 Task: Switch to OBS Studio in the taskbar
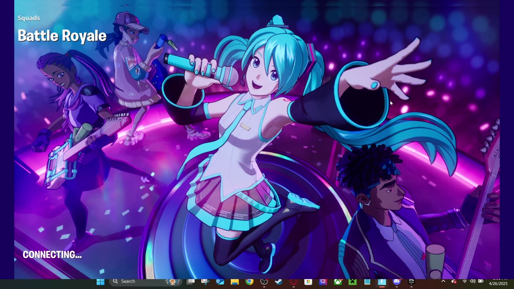(264, 282)
